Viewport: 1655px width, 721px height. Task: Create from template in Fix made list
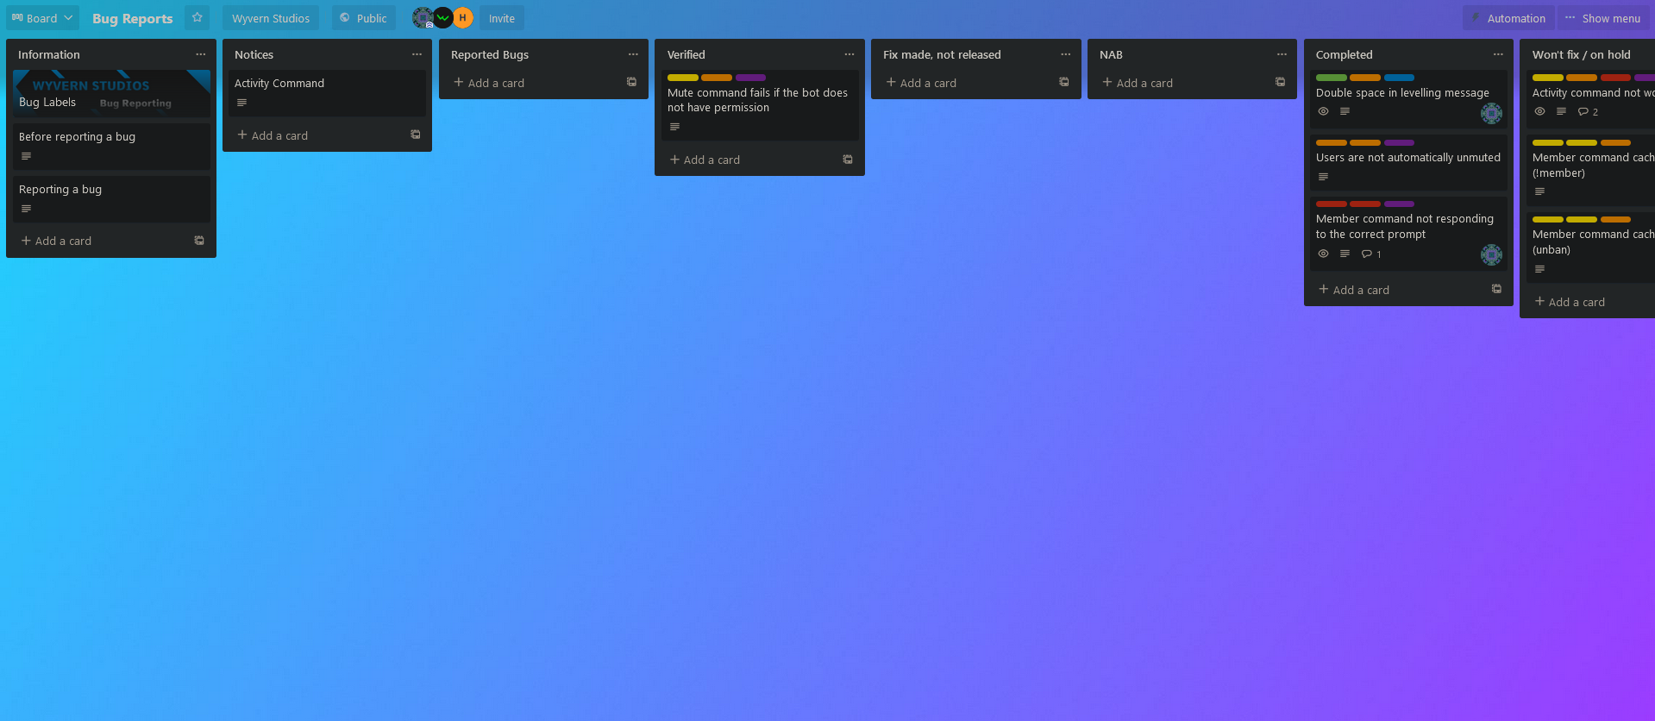click(1064, 82)
